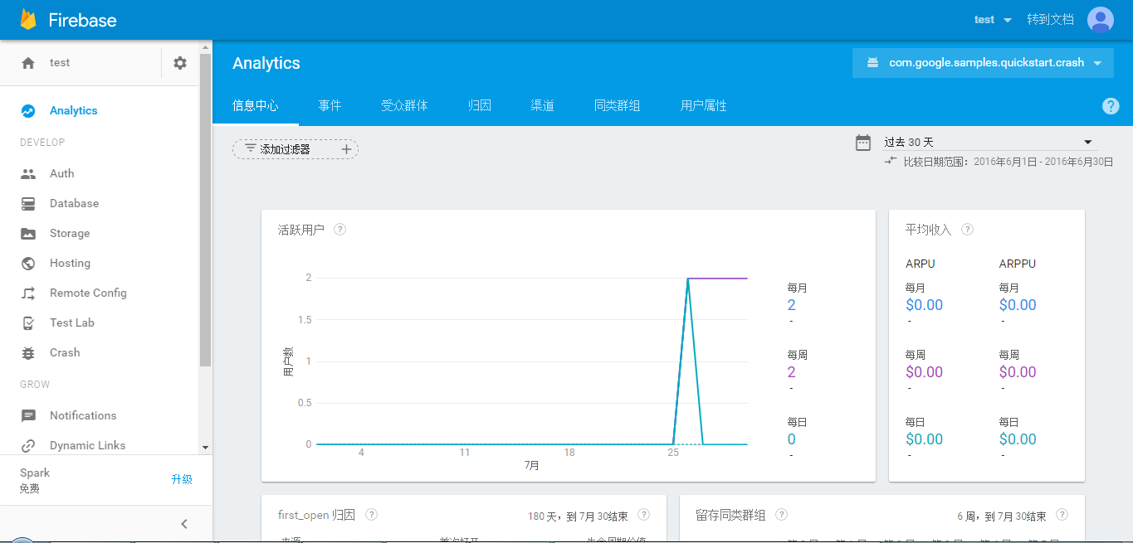The width and height of the screenshot is (1133, 543).
Task: Open project settings gear icon
Action: tap(180, 63)
